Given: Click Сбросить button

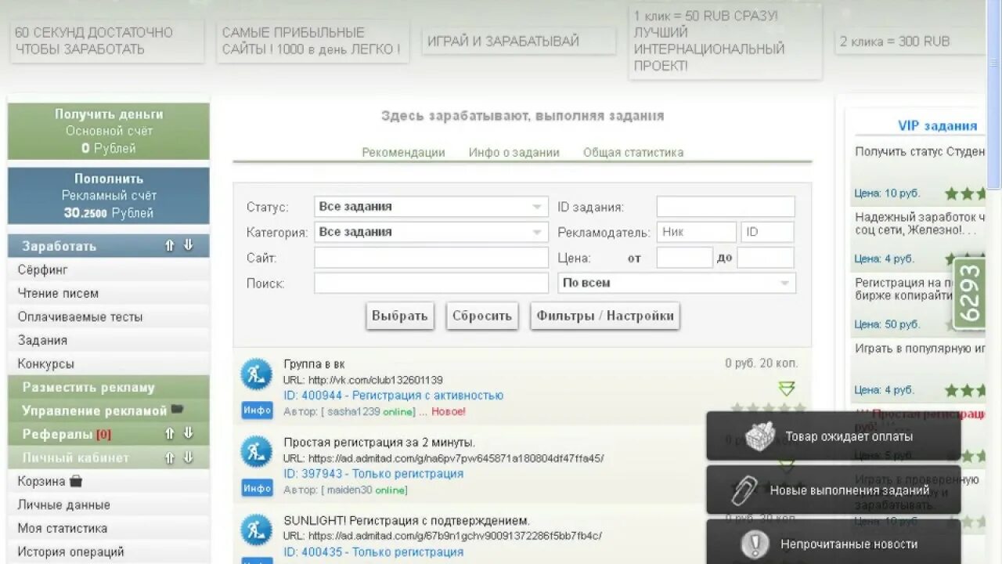Looking at the screenshot, I should tap(482, 316).
